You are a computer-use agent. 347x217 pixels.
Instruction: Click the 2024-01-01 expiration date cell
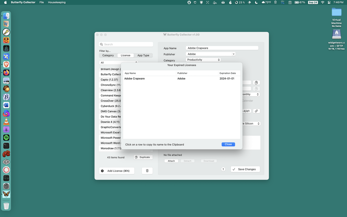pyautogui.click(x=227, y=79)
